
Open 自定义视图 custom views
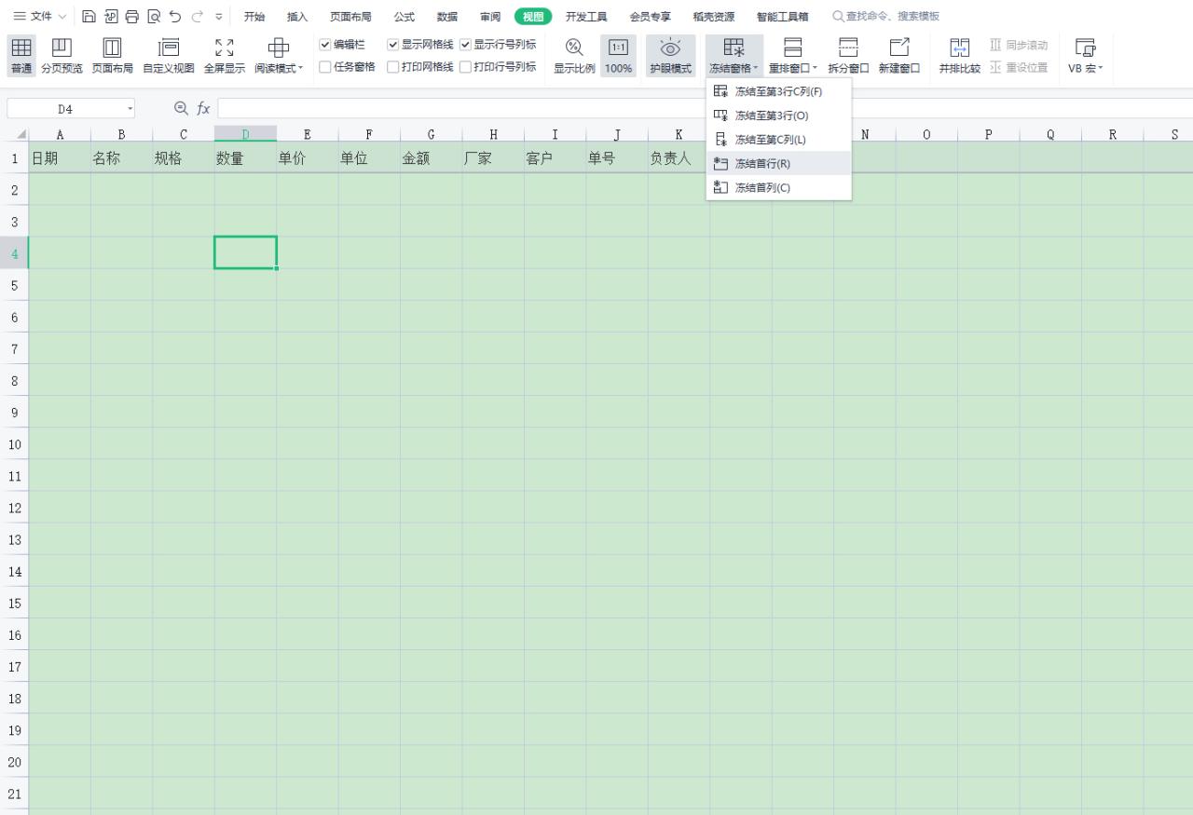click(x=169, y=48)
